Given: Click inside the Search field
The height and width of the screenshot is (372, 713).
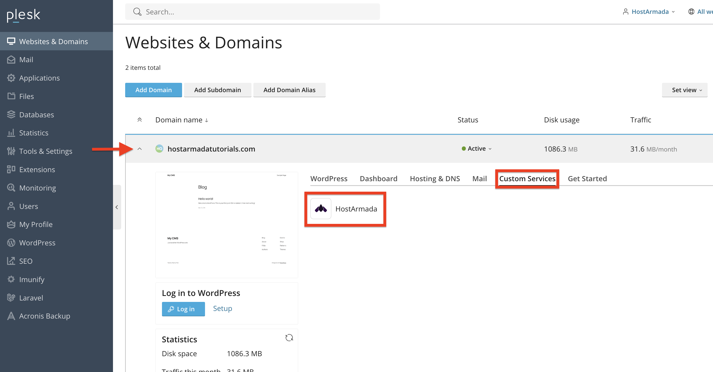Looking at the screenshot, I should 253,12.
